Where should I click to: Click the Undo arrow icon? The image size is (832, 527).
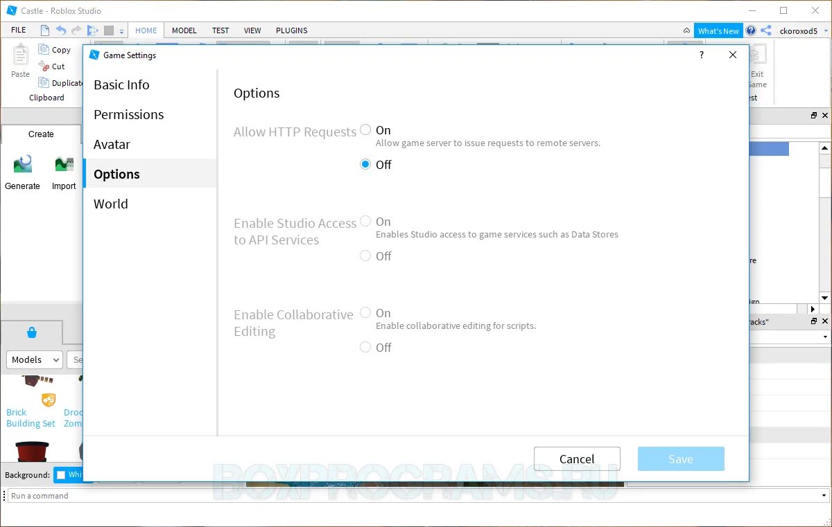(61, 30)
